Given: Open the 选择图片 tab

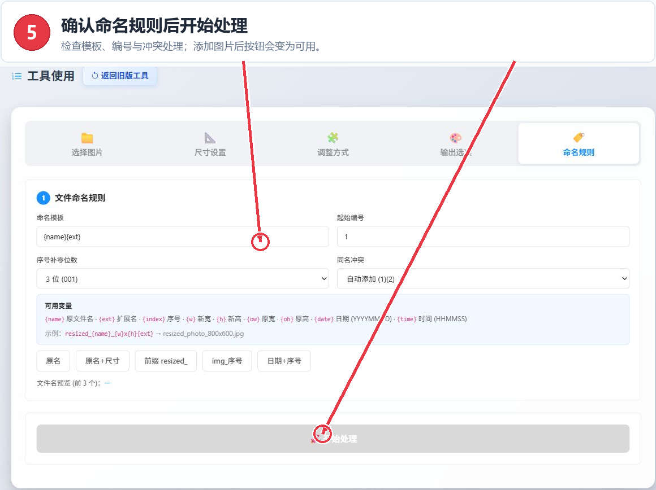Looking at the screenshot, I should (x=87, y=144).
